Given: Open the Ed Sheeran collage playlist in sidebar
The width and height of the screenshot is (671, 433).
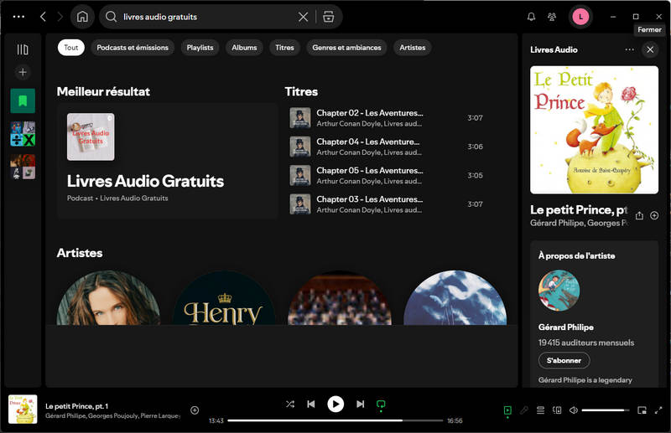Looking at the screenshot, I should (23, 134).
